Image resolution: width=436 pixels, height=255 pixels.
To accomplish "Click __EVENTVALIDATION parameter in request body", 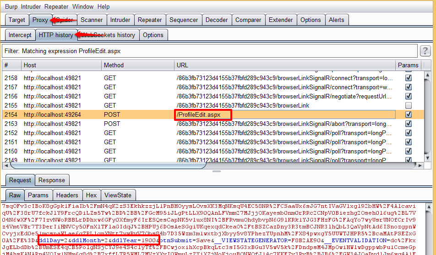I will tap(356, 240).
